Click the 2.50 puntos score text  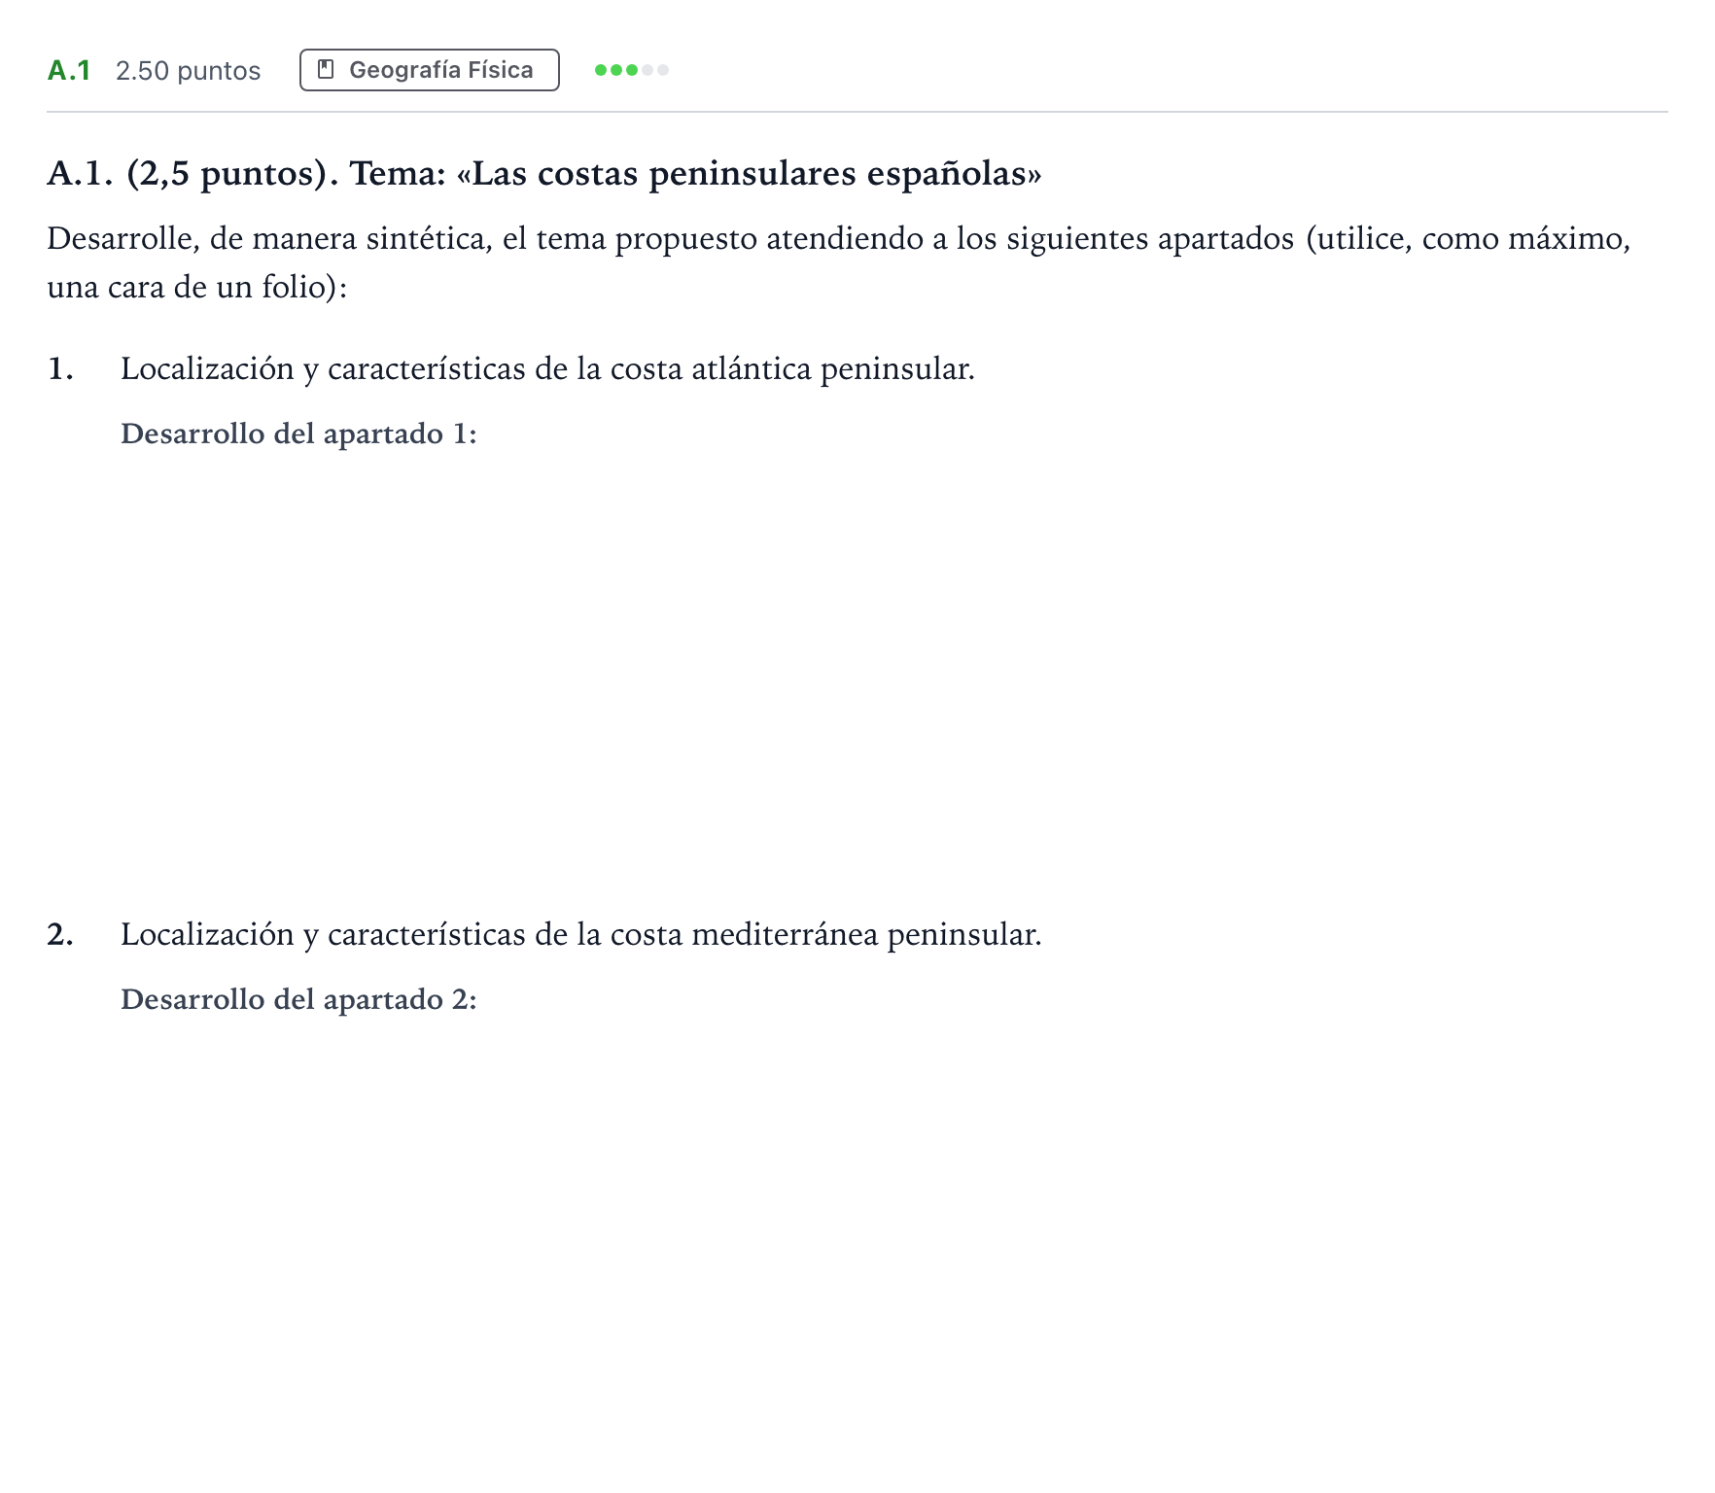pyautogui.click(x=189, y=71)
